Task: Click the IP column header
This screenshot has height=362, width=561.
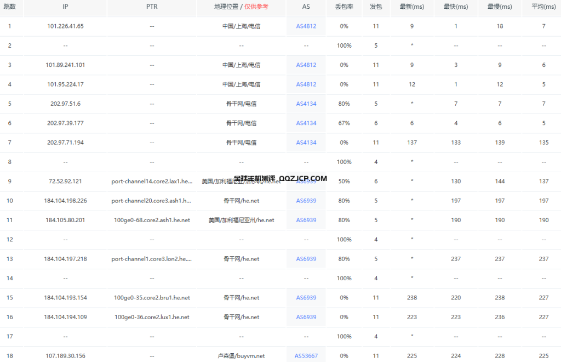Action: (65, 8)
